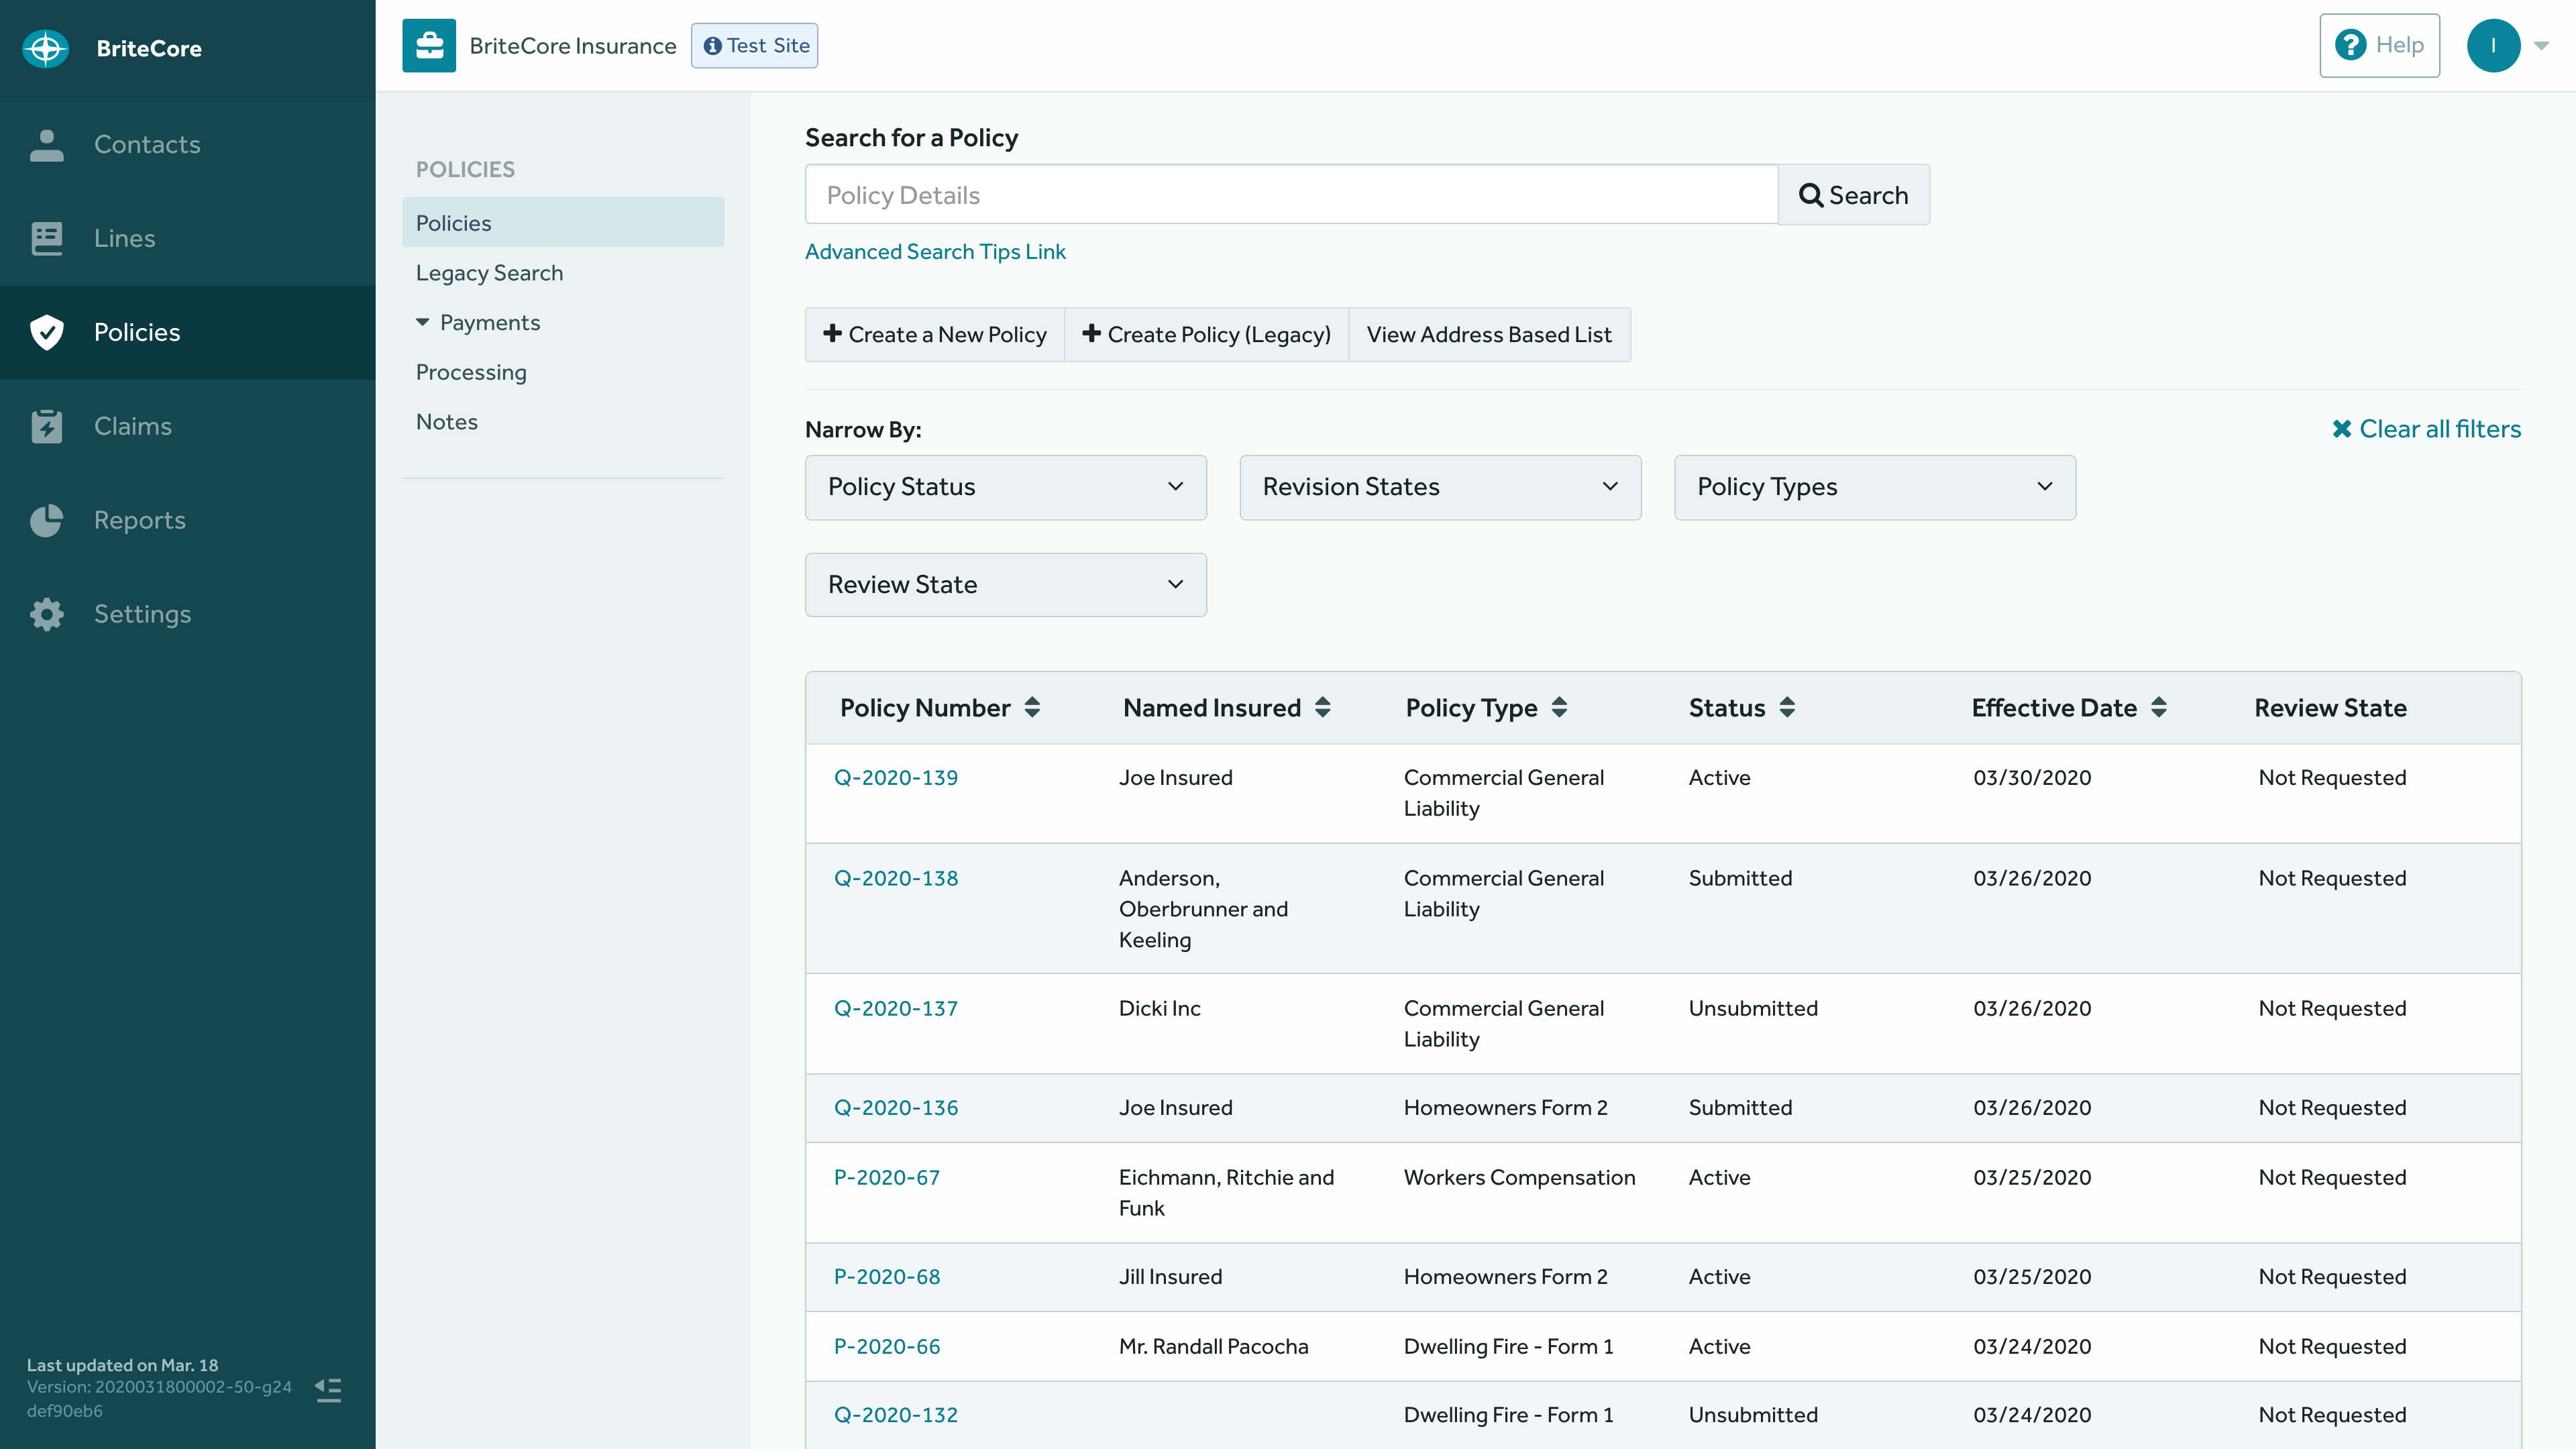The height and width of the screenshot is (1449, 2576).
Task: Sort by Effective Date column arrows
Action: pos(2158,708)
